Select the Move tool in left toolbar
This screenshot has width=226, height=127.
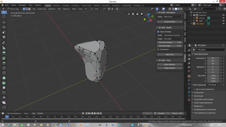point(4,22)
